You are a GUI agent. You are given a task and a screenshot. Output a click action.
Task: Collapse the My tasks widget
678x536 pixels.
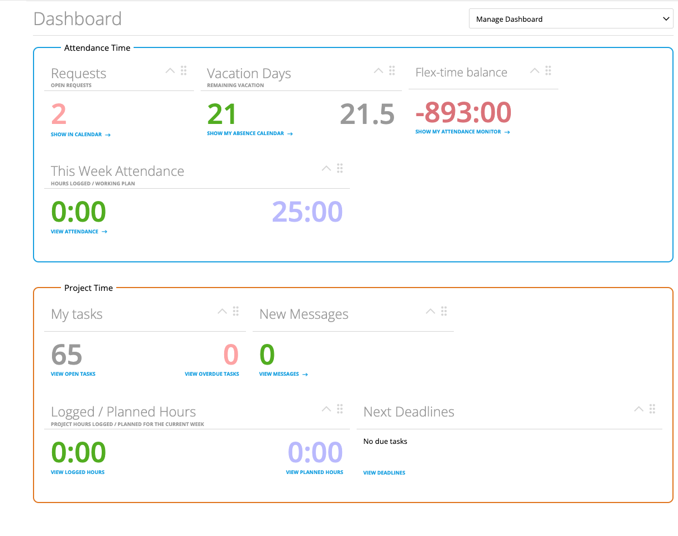(222, 312)
